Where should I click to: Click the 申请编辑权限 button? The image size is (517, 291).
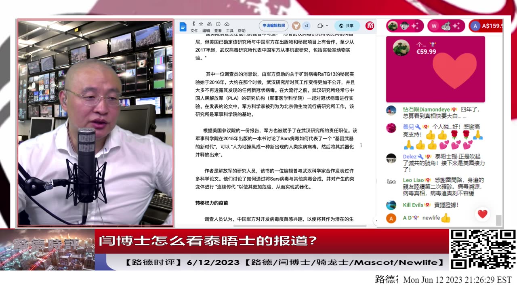(274, 25)
